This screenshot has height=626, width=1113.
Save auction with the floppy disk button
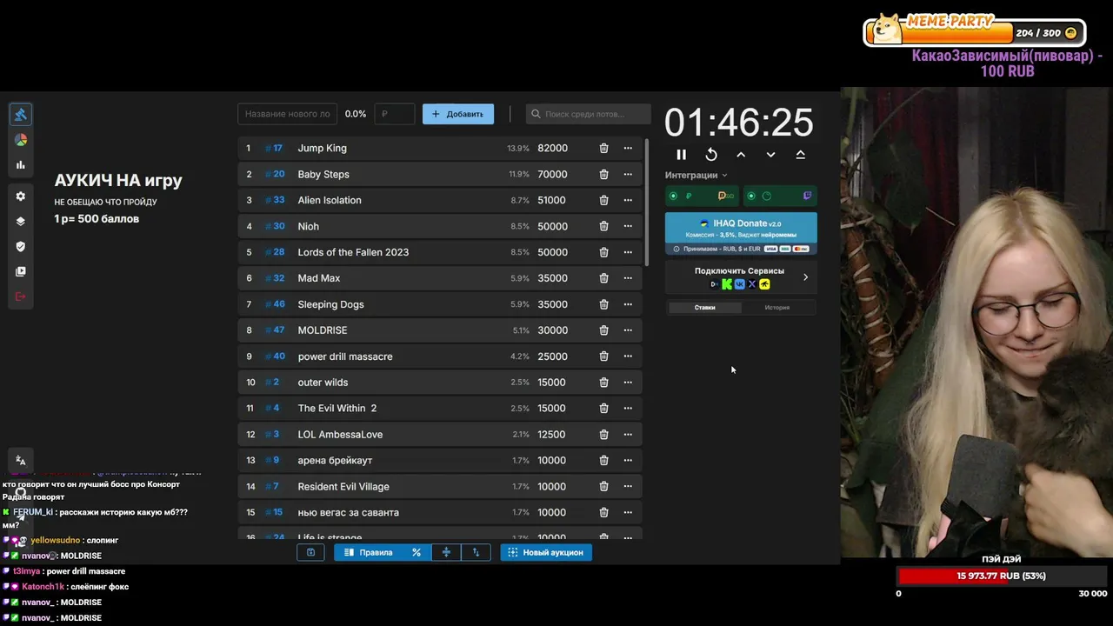pyautogui.click(x=310, y=552)
